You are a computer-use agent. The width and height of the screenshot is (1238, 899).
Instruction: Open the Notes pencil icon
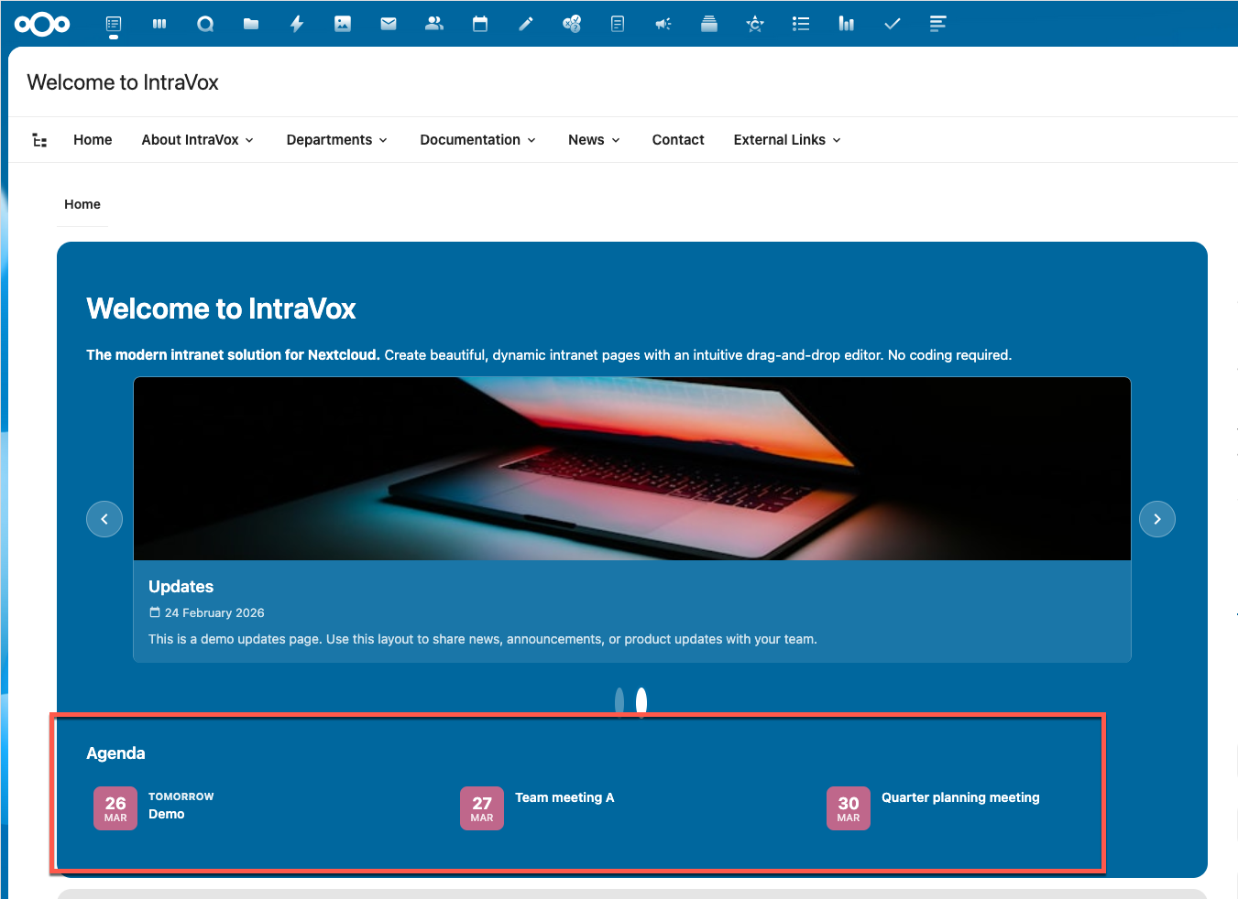526,24
